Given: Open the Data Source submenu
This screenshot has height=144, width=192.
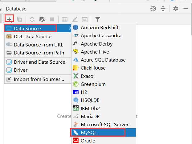Looking at the screenshot, I should (38, 28).
